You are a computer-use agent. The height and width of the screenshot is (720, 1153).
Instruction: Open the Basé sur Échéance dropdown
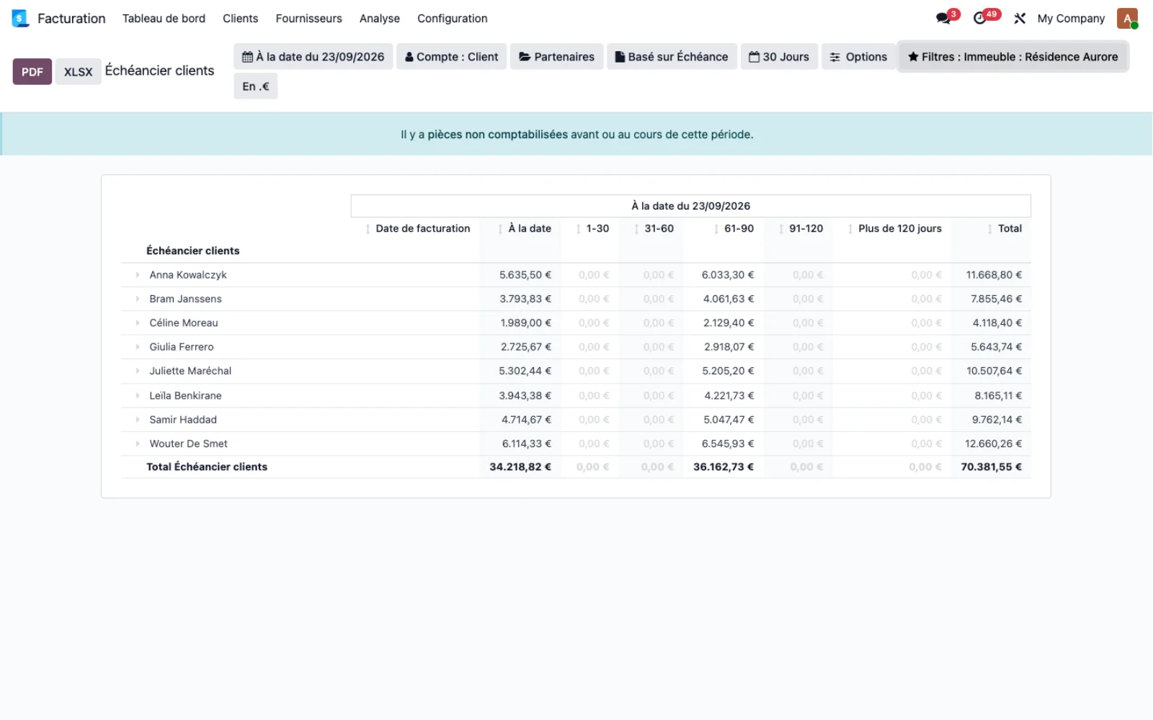coord(672,57)
